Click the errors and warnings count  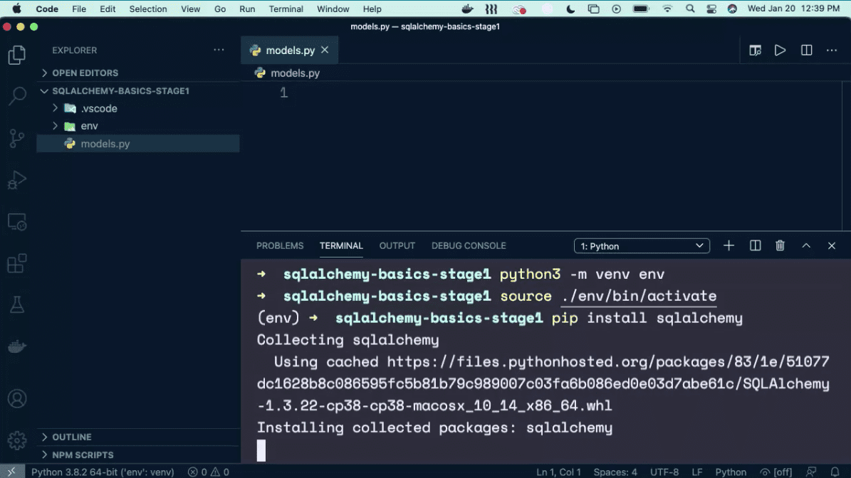(x=209, y=472)
